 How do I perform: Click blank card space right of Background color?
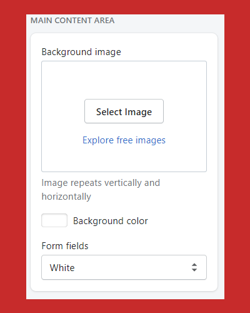[x=179, y=221]
